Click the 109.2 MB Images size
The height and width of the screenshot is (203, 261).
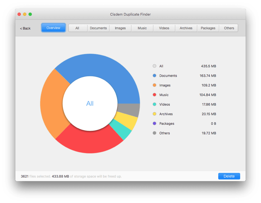click(x=209, y=85)
